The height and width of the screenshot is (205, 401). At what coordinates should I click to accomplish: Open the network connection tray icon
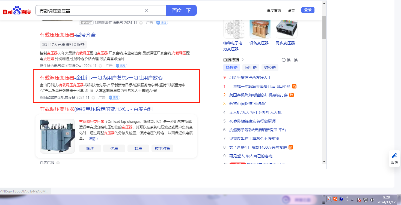point(366,200)
